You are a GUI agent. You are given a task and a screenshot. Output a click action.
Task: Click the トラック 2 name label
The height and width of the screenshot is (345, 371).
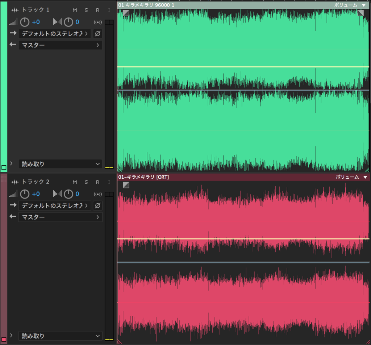click(x=36, y=182)
